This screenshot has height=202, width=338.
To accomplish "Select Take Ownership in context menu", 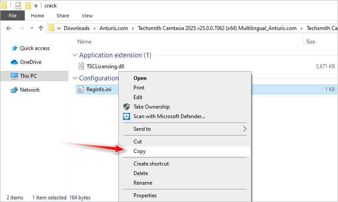I will pyautogui.click(x=151, y=107).
